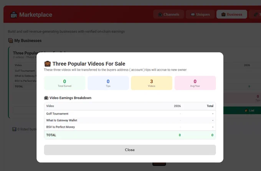Select the Tips stat card

pos(108,83)
